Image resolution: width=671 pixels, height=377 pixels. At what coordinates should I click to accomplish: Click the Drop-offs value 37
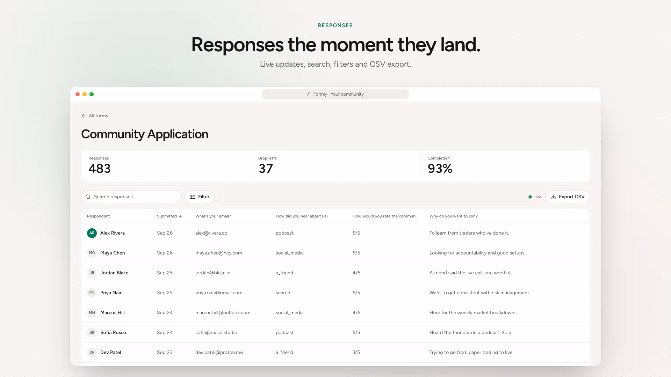[x=266, y=169]
